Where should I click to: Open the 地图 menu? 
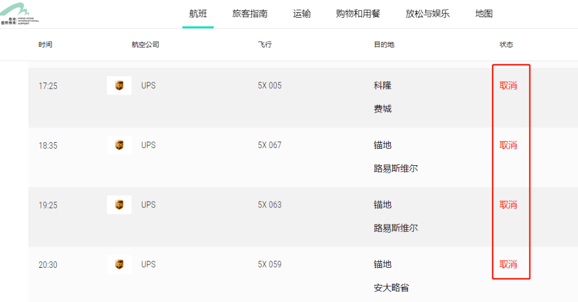tap(484, 14)
